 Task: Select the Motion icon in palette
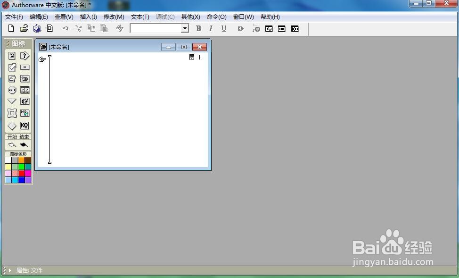[x=12, y=67]
